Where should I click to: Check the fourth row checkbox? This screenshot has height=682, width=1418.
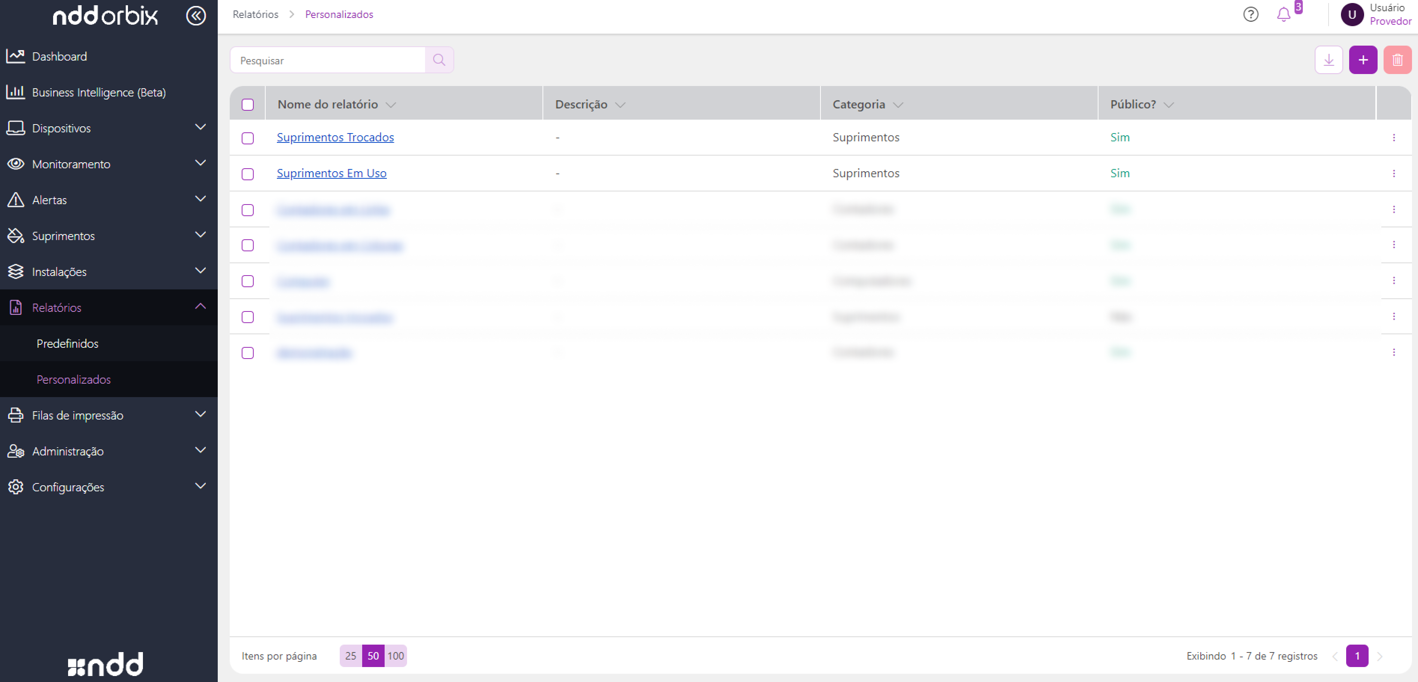[248, 245]
